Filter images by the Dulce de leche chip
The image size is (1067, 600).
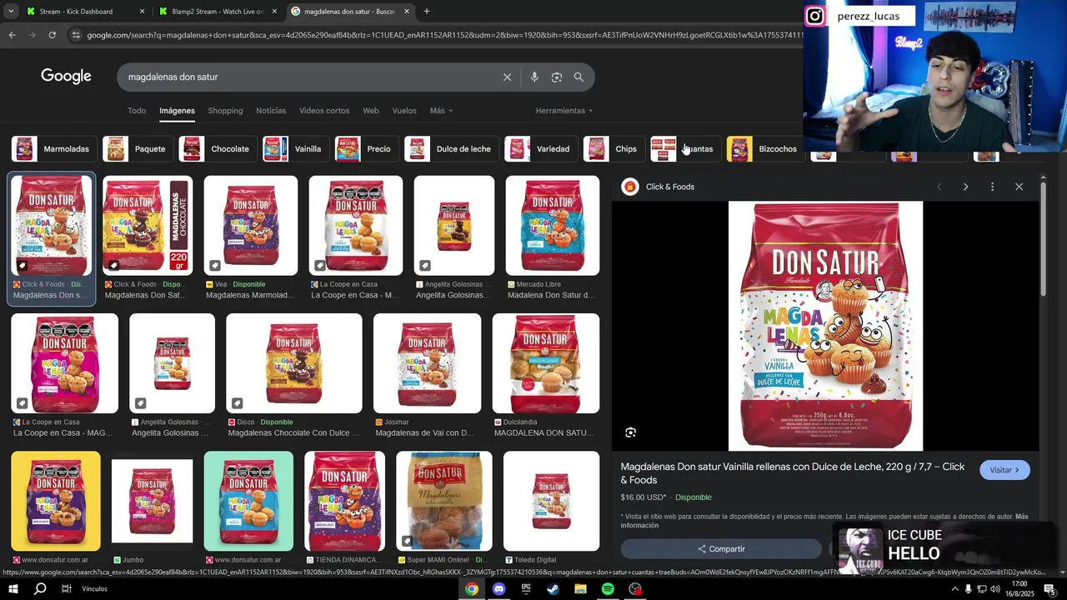(x=450, y=149)
